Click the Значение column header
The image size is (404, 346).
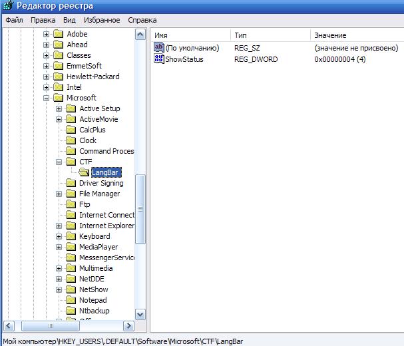[x=356, y=35]
